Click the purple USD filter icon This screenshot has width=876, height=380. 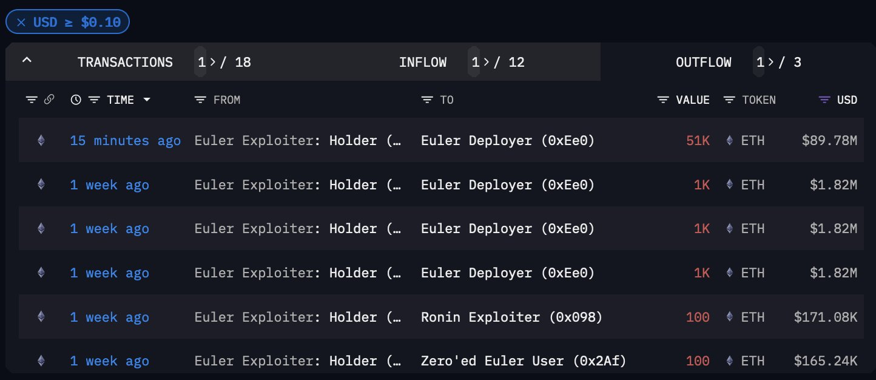pos(824,100)
